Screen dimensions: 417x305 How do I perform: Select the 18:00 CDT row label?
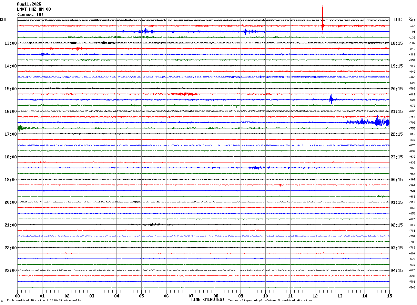coord(11,157)
